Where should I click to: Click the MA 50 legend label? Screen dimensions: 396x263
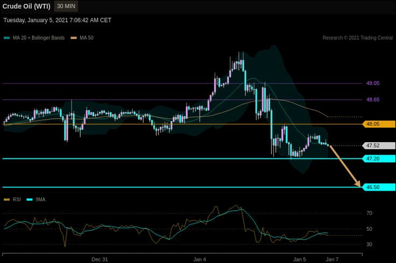coord(87,38)
